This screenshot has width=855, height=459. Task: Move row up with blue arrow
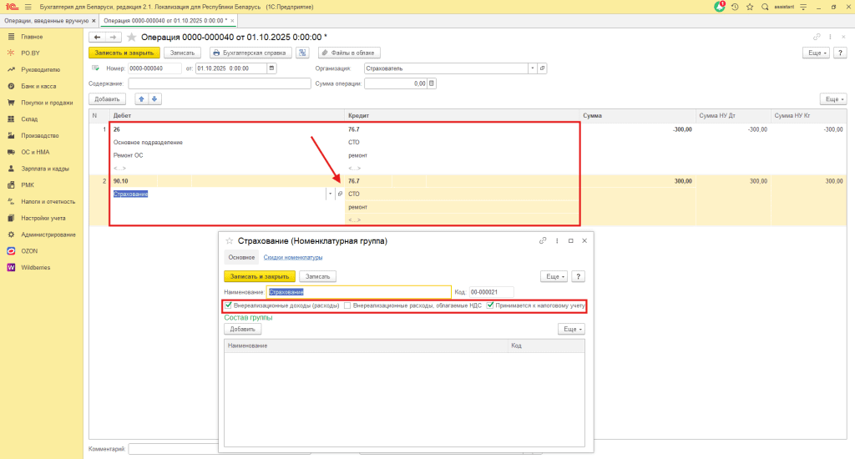pos(141,98)
